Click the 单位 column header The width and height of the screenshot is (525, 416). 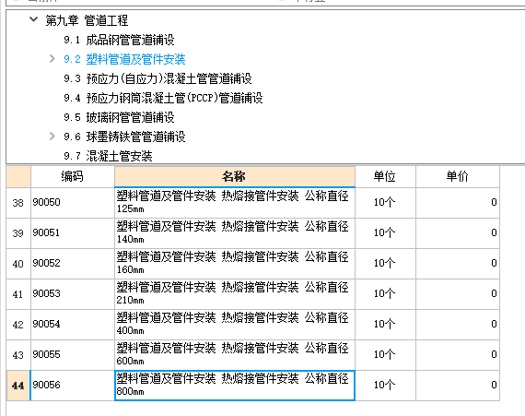pos(385,176)
